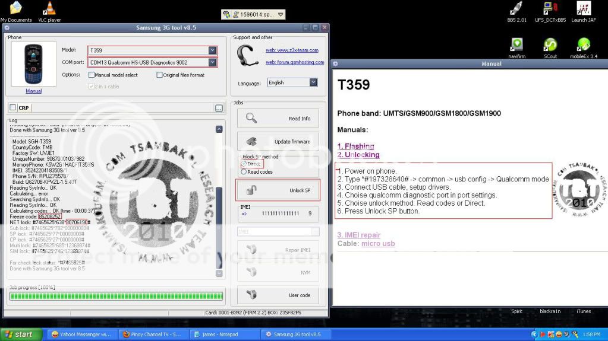The height and width of the screenshot is (341, 608).
Task: Click Model: SGH-T359 line in log
Action: click(x=31, y=142)
